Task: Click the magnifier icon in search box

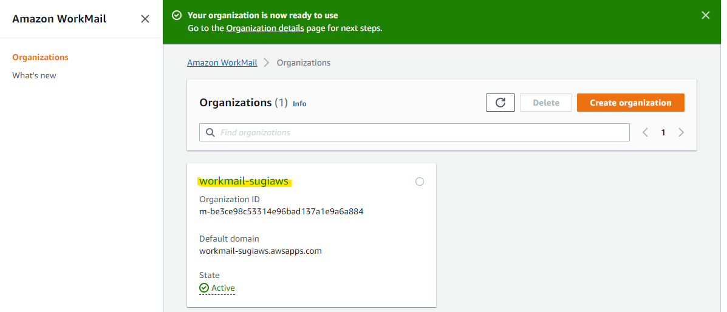Action: pyautogui.click(x=210, y=132)
